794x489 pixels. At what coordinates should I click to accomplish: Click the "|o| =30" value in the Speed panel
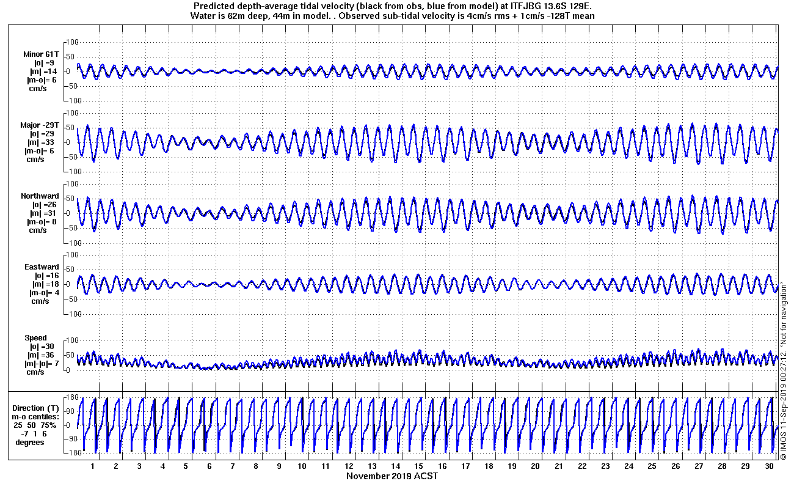[42, 347]
